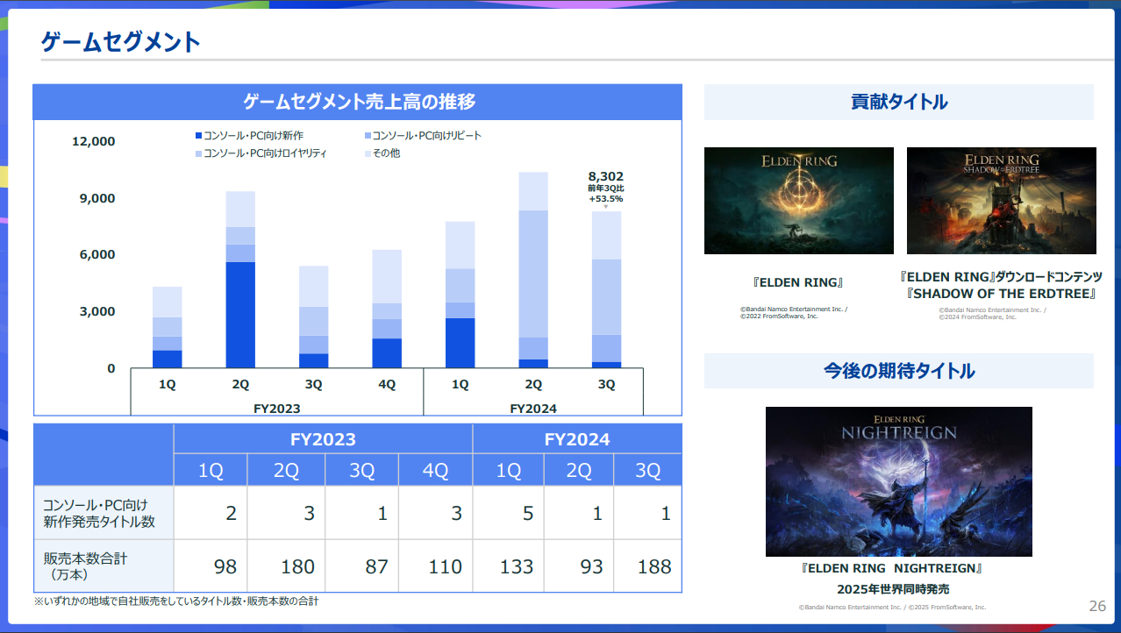The width and height of the screenshot is (1121, 633).
Task: Click the ゲームセグメント売上高の推移 chart title
Action: pos(358,102)
